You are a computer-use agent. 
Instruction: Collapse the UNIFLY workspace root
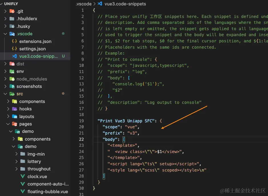pos(1,4)
